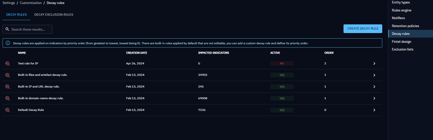Open Default Decay Rule using its chevron
433x140 pixels.
[x=374, y=110]
